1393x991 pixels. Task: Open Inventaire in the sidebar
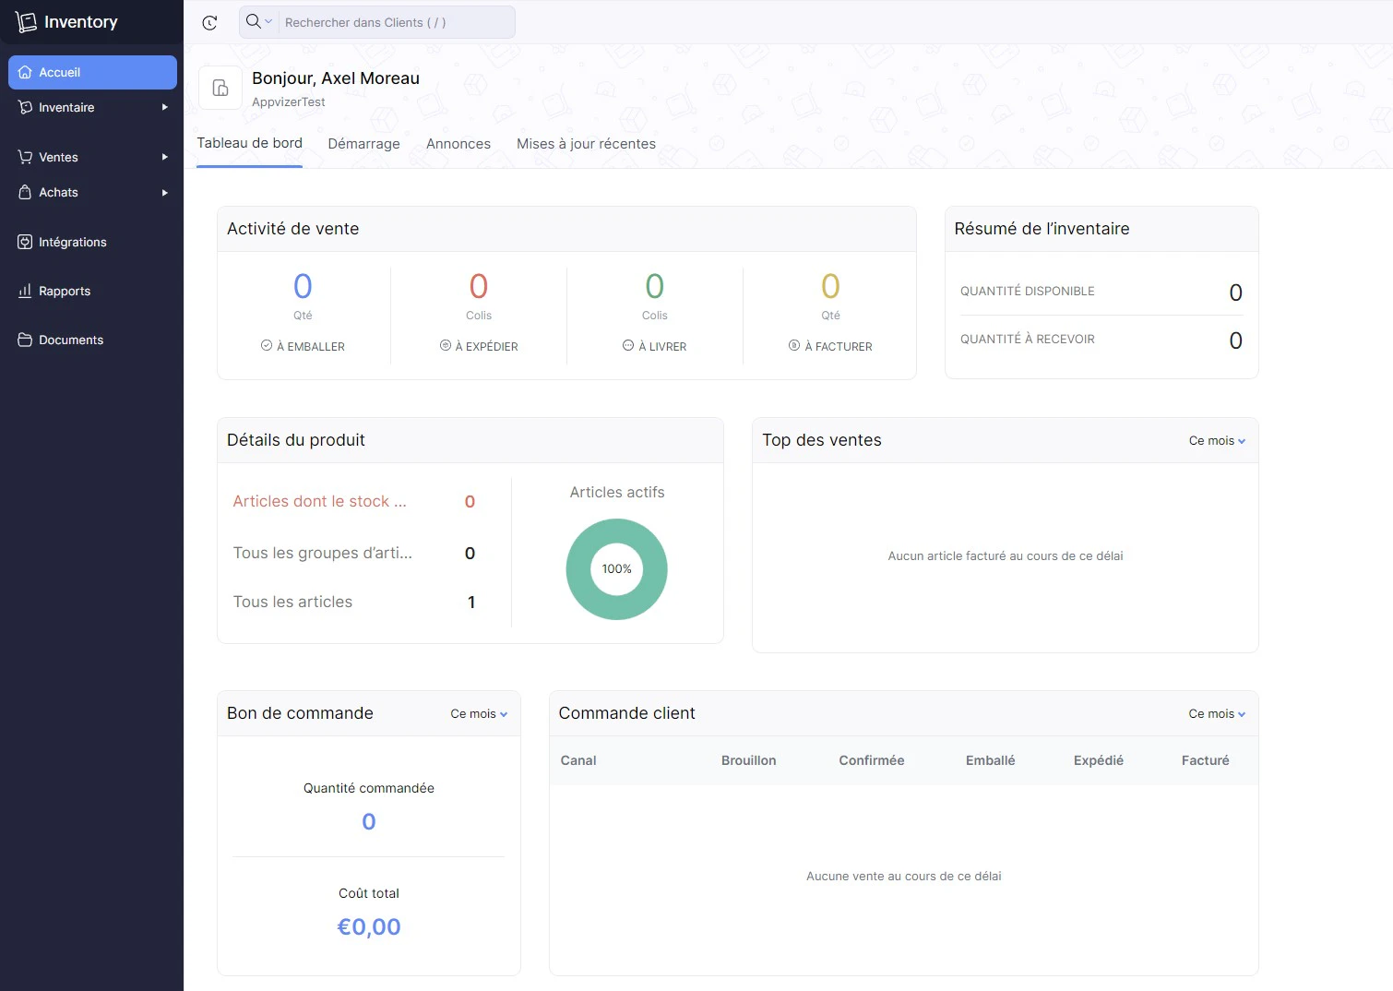[92, 107]
